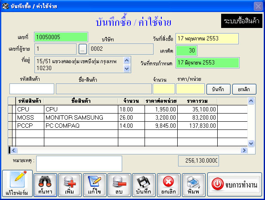Click the บริษัท field showing 0002
The height and width of the screenshot is (200, 265).
tap(121, 49)
